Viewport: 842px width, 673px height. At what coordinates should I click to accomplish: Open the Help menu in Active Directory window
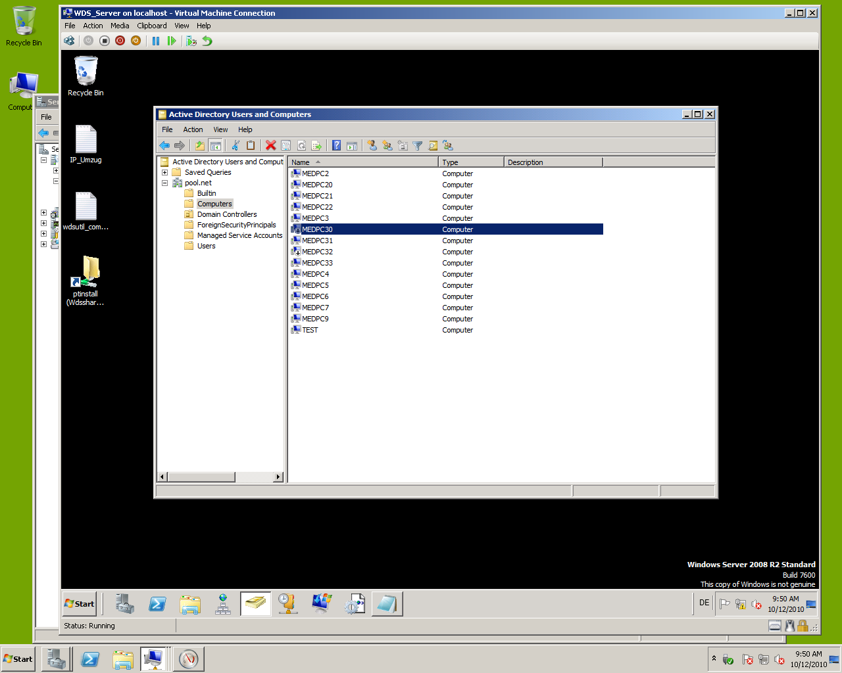245,129
